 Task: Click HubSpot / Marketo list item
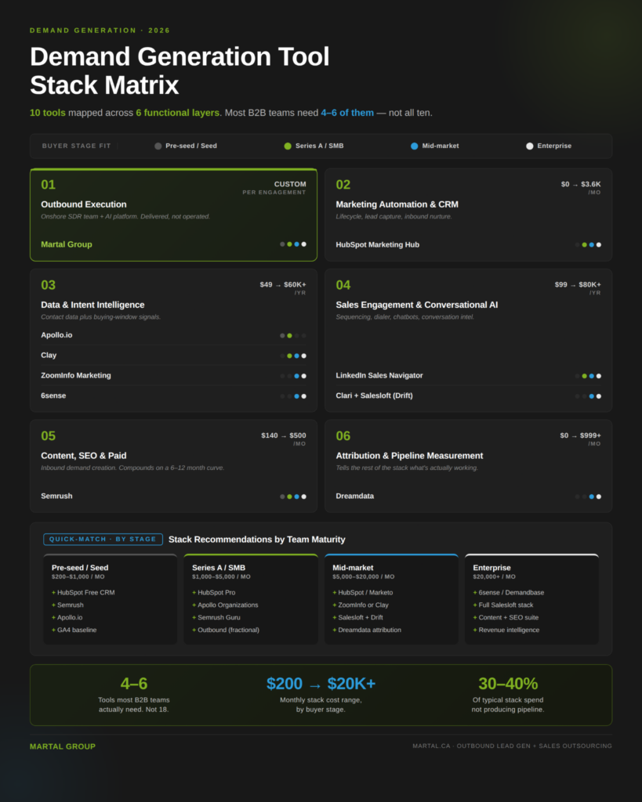(362, 592)
